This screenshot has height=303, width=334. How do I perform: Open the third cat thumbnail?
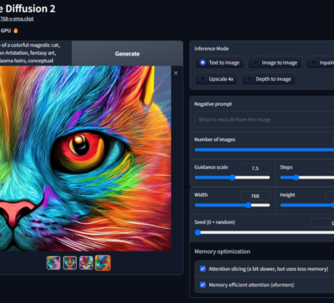tap(86, 263)
